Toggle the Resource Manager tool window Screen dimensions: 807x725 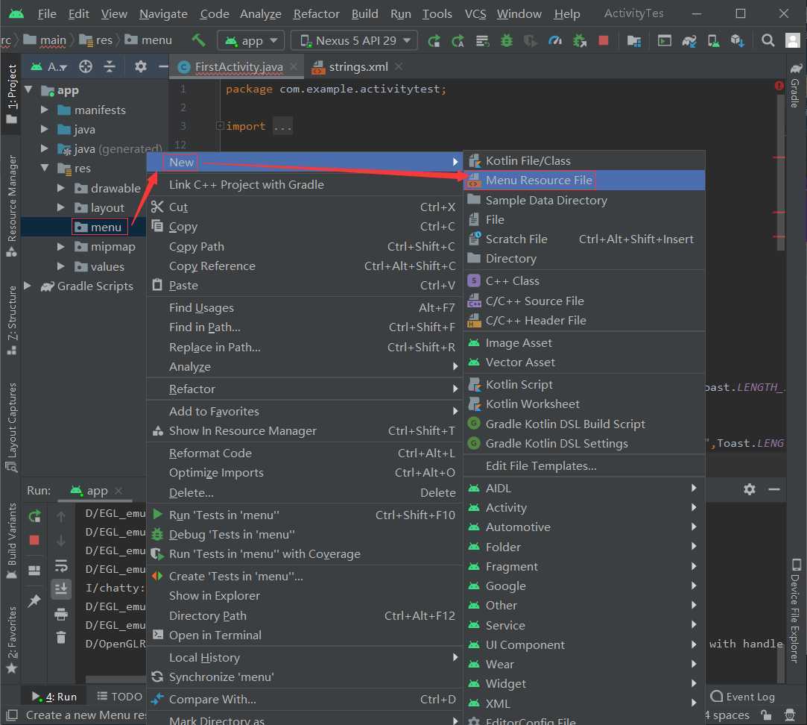point(11,206)
